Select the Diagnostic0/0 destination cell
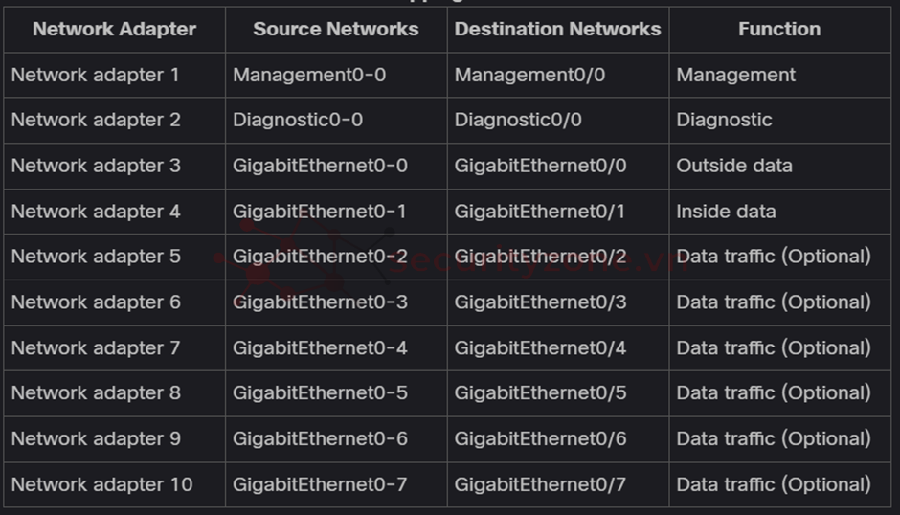The width and height of the screenshot is (900, 515). click(x=518, y=120)
